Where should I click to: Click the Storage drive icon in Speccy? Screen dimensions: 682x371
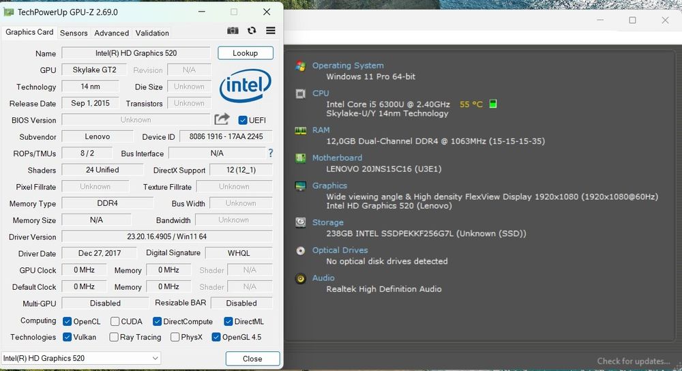tap(301, 223)
